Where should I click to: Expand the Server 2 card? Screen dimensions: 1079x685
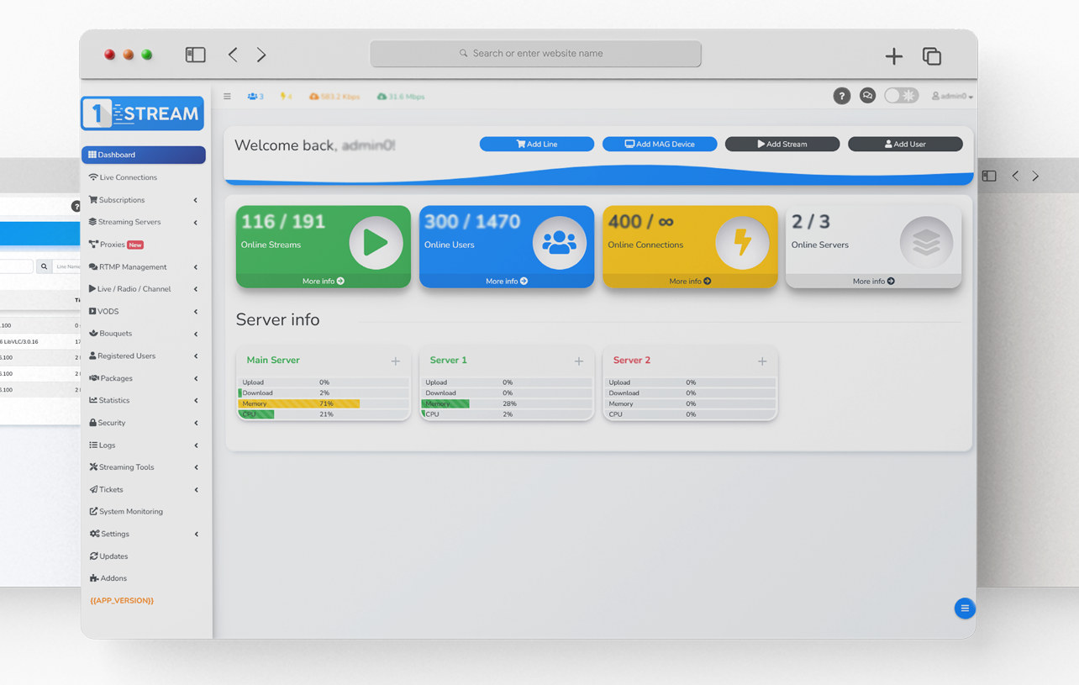[x=761, y=361]
